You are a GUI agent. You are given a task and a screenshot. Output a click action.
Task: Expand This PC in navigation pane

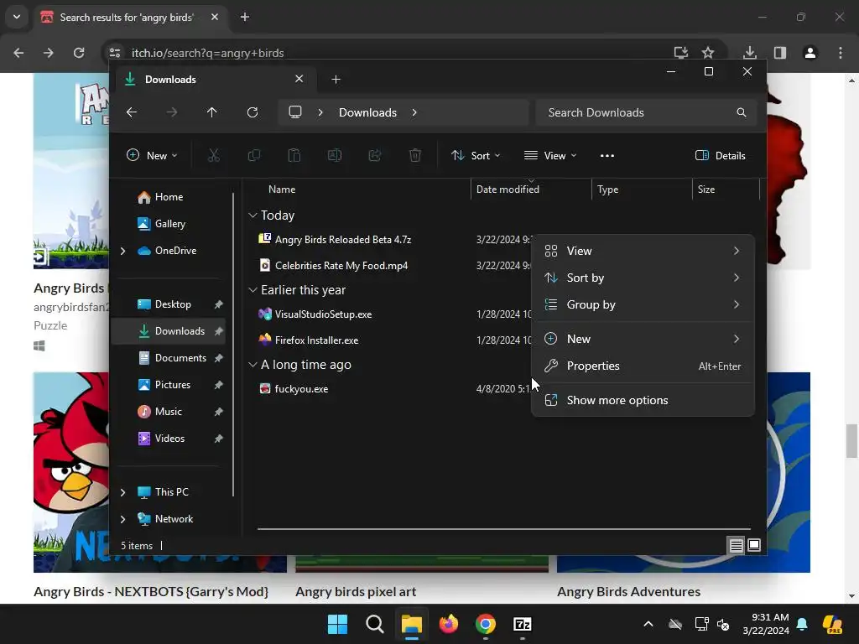(x=122, y=492)
